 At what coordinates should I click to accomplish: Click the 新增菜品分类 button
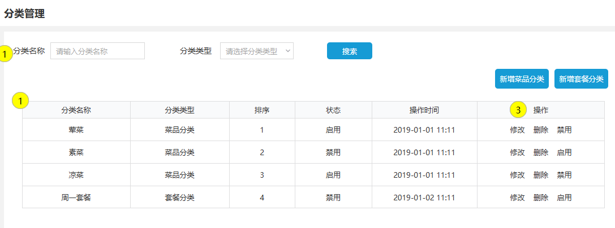[x=522, y=79]
